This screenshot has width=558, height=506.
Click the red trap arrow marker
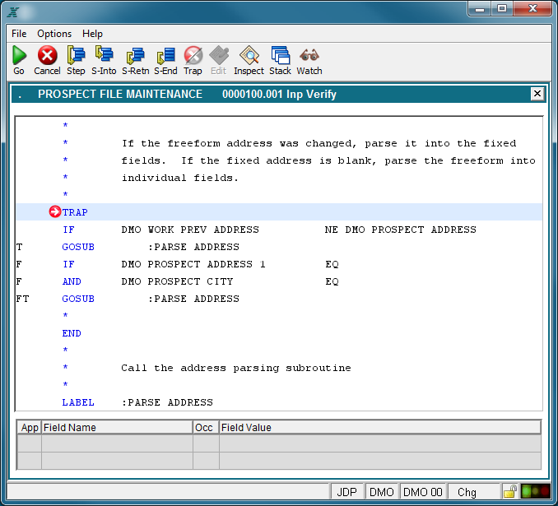(x=55, y=212)
